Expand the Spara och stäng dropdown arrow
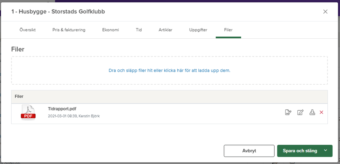This screenshot has height=164, width=340. 326,151
